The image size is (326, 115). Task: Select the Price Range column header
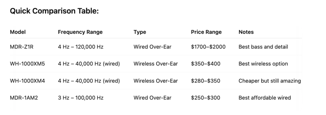(206, 32)
